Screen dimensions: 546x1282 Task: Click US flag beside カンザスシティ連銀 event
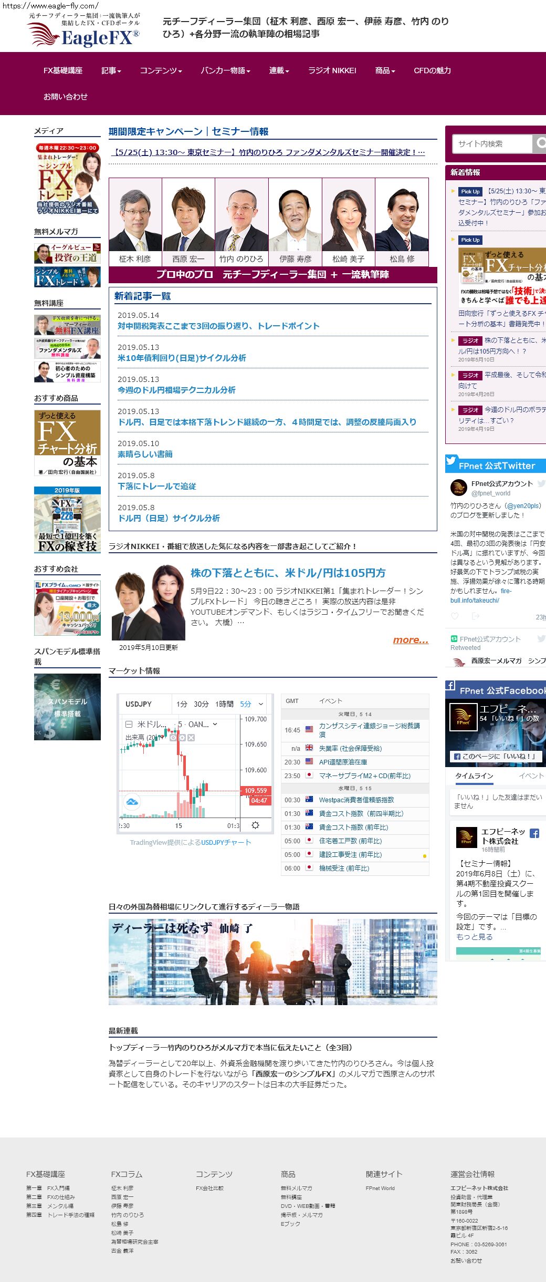tap(309, 729)
